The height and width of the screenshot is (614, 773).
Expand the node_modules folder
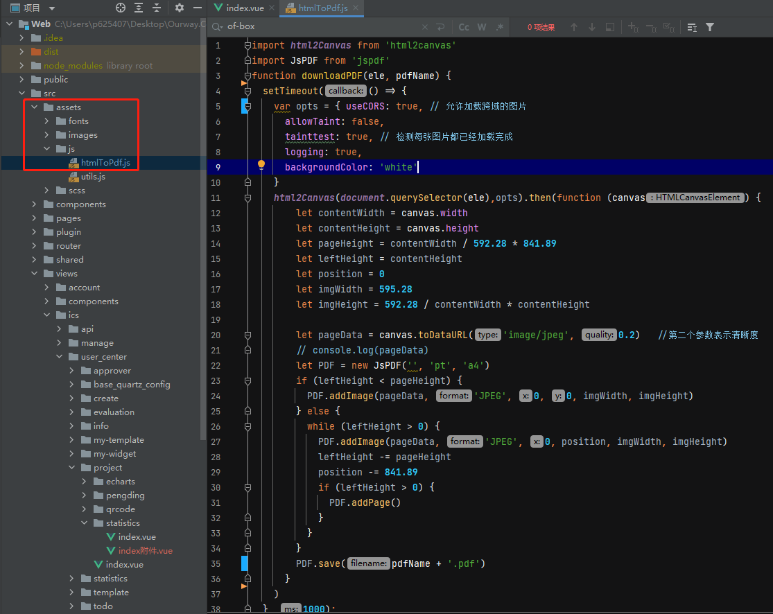click(x=21, y=65)
